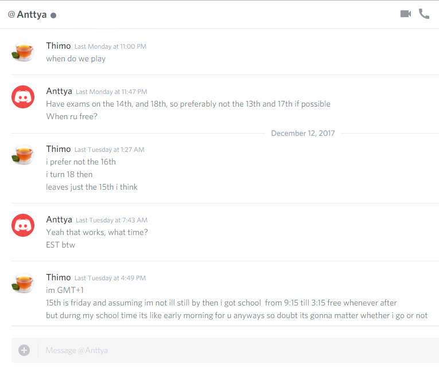Click the "Last Tuesday at 4:49 PM" timestamp

pyautogui.click(x=110, y=278)
